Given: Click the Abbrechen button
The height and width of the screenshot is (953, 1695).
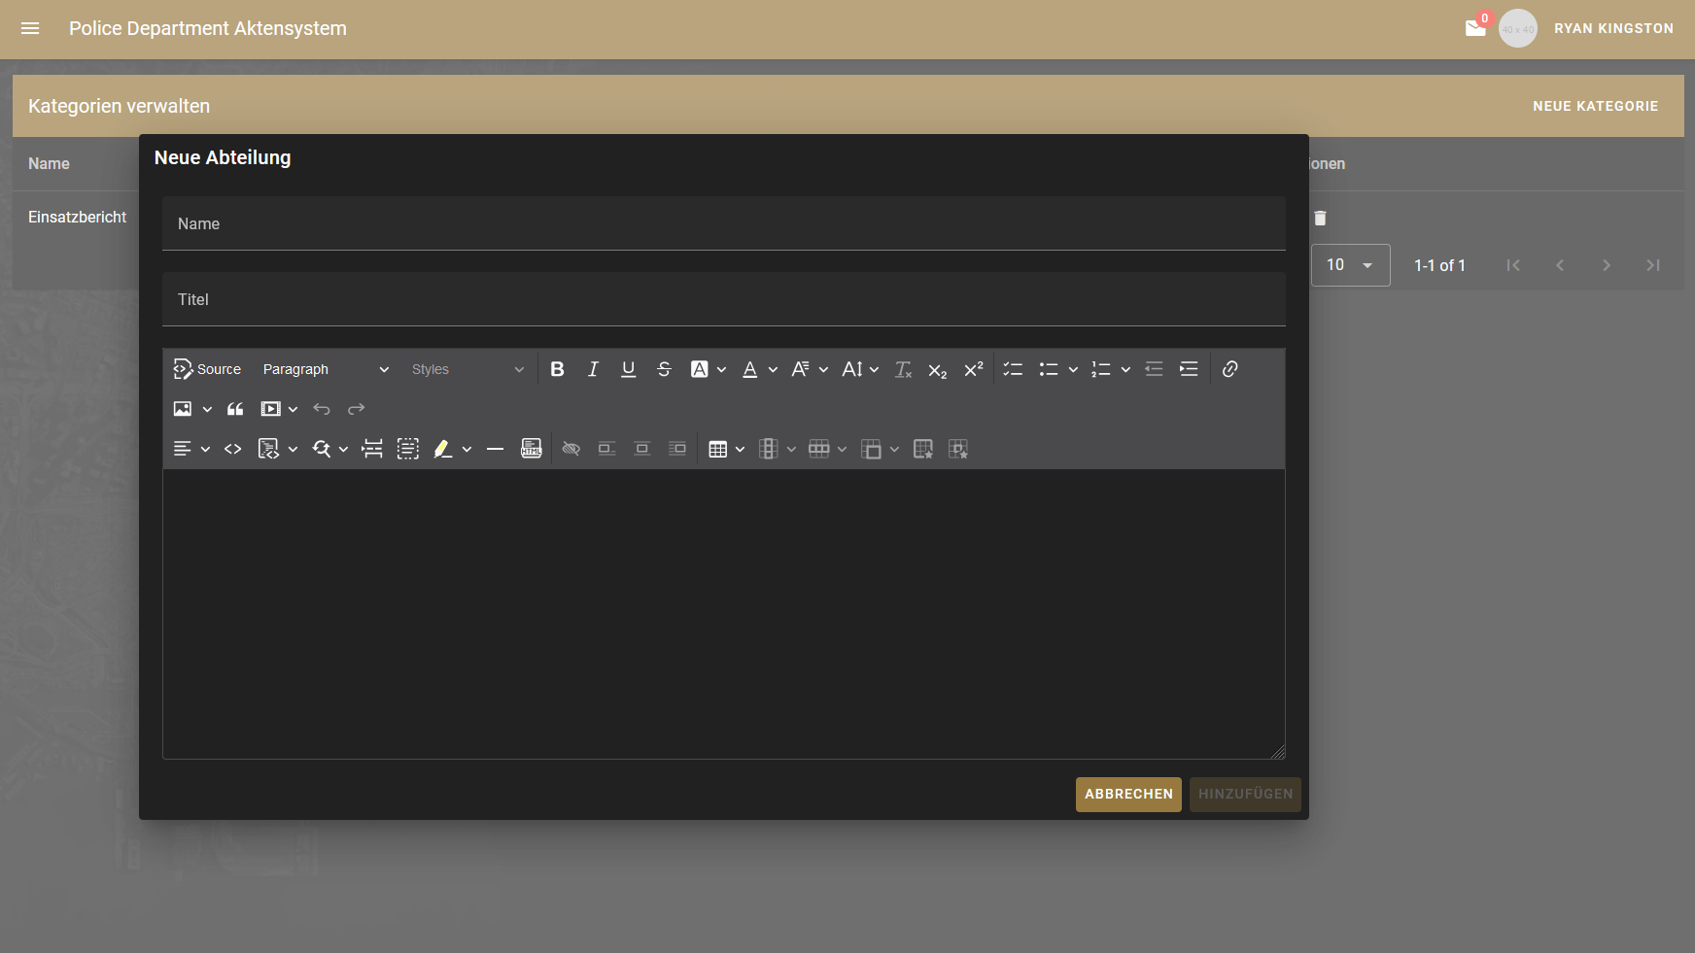Looking at the screenshot, I should 1128,795.
